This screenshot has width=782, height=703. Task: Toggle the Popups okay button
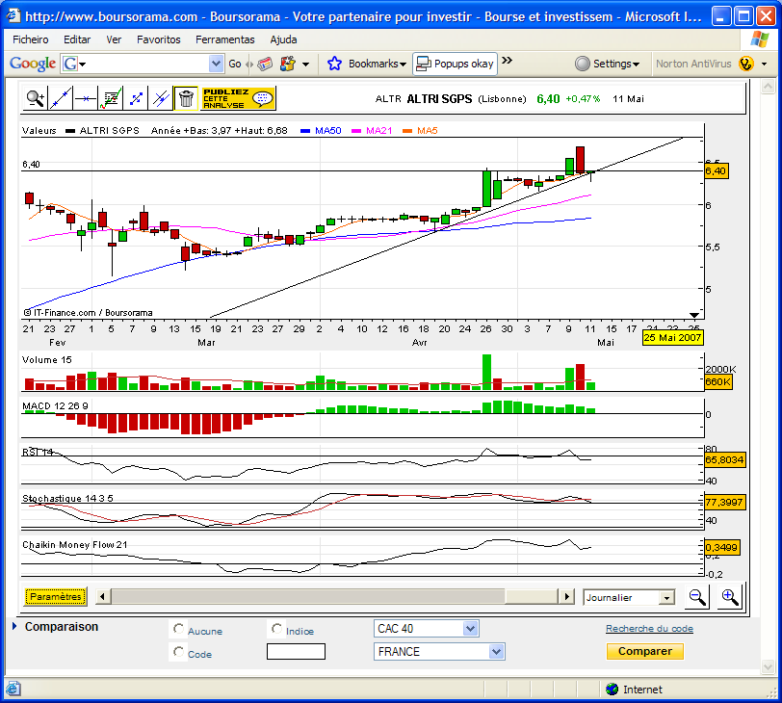[x=455, y=64]
